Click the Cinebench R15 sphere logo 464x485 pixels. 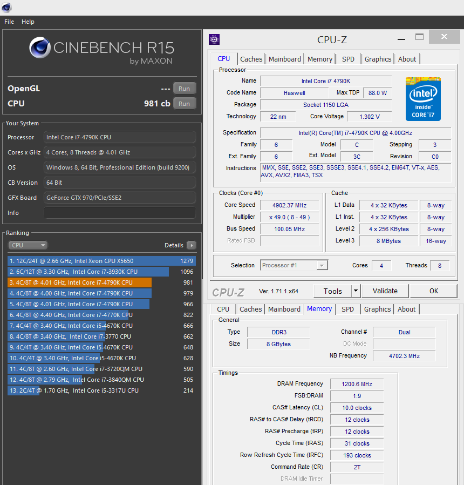coord(40,48)
